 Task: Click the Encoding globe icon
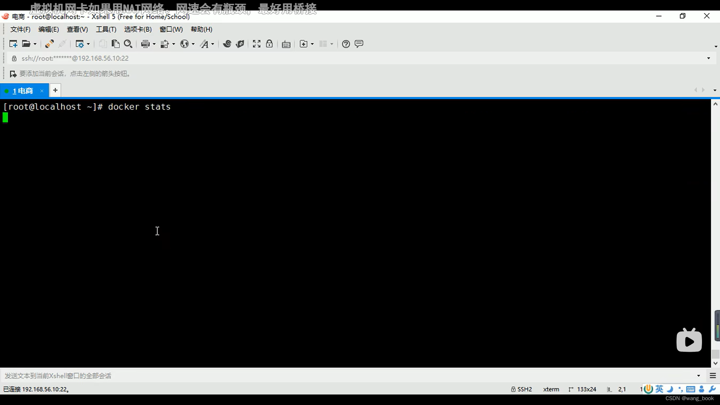184,44
